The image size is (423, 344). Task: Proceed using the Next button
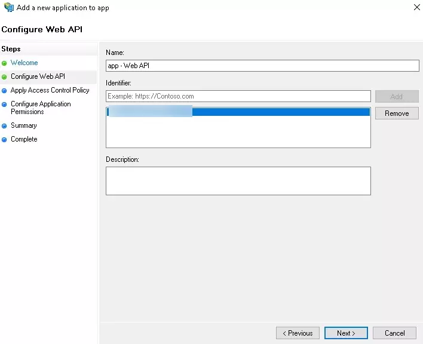tap(346, 333)
